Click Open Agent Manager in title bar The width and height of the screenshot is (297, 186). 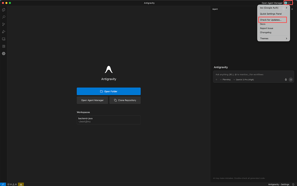click(272, 3)
